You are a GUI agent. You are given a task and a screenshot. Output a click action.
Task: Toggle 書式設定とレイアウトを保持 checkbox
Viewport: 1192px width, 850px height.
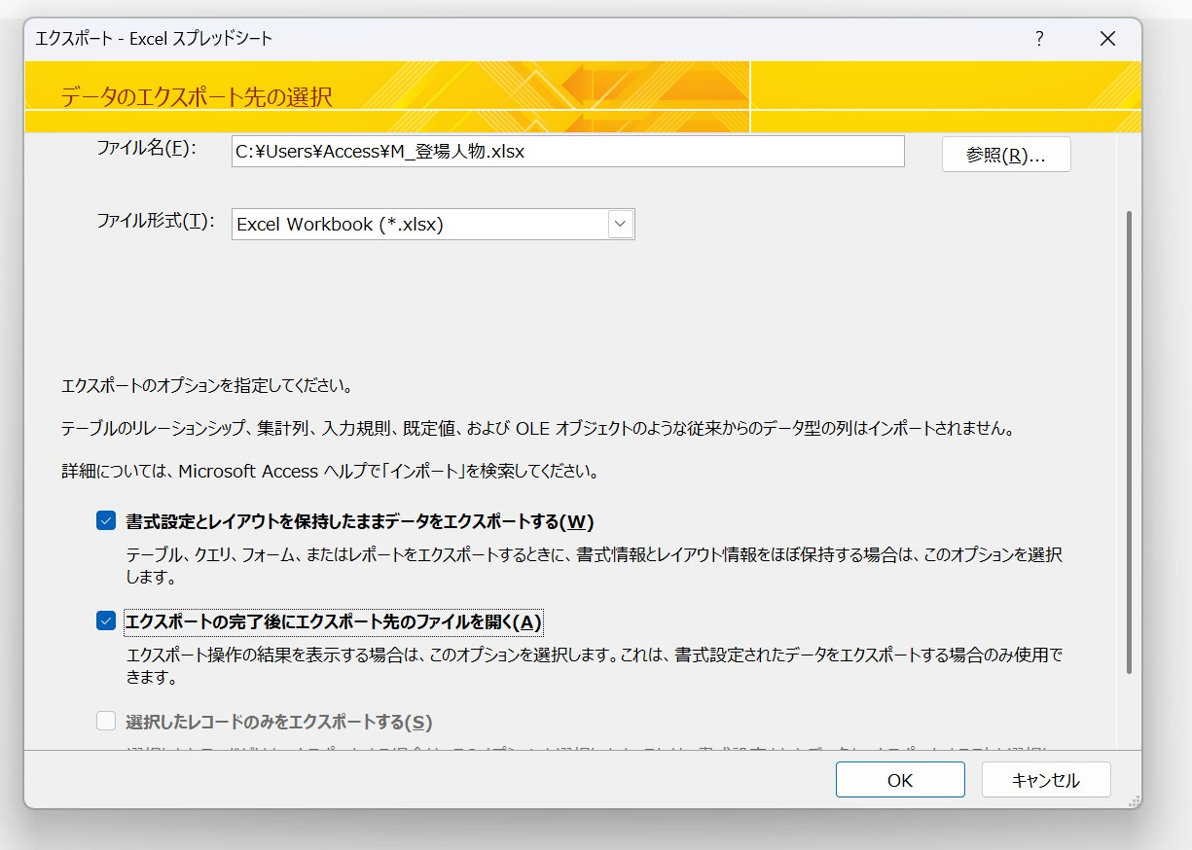pyautogui.click(x=106, y=521)
